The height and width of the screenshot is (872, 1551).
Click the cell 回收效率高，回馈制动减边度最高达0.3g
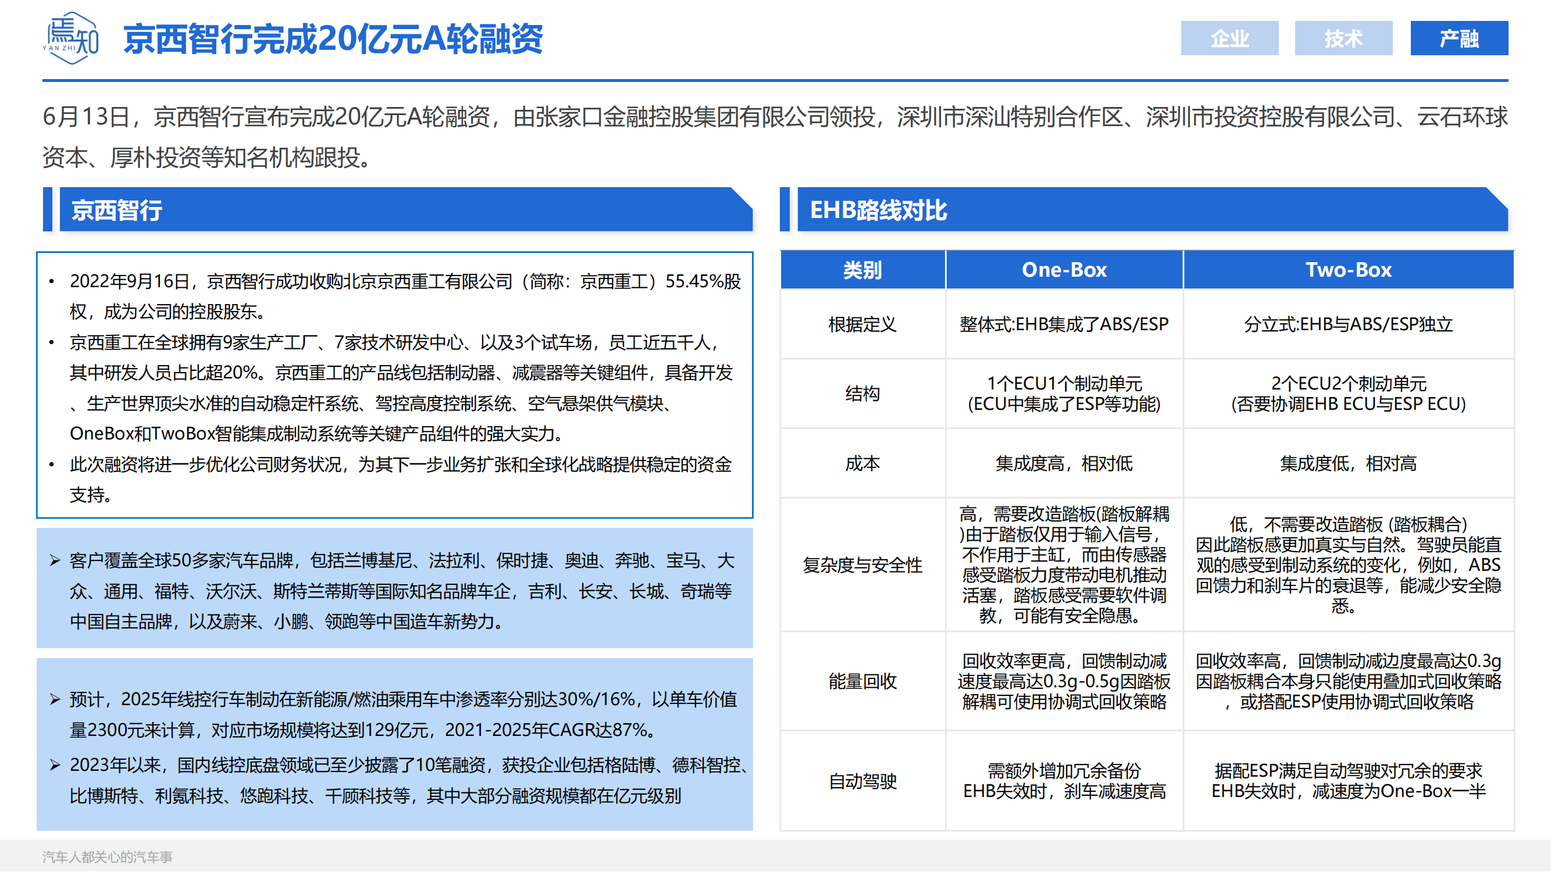click(x=1348, y=681)
